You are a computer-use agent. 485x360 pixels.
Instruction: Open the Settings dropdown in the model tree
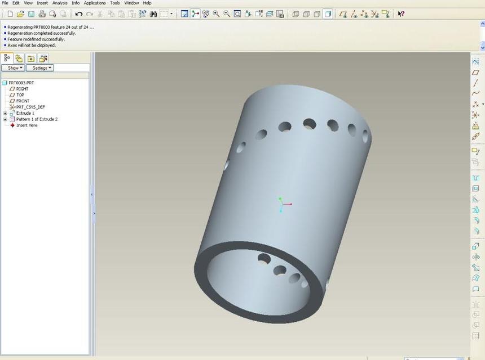point(40,67)
